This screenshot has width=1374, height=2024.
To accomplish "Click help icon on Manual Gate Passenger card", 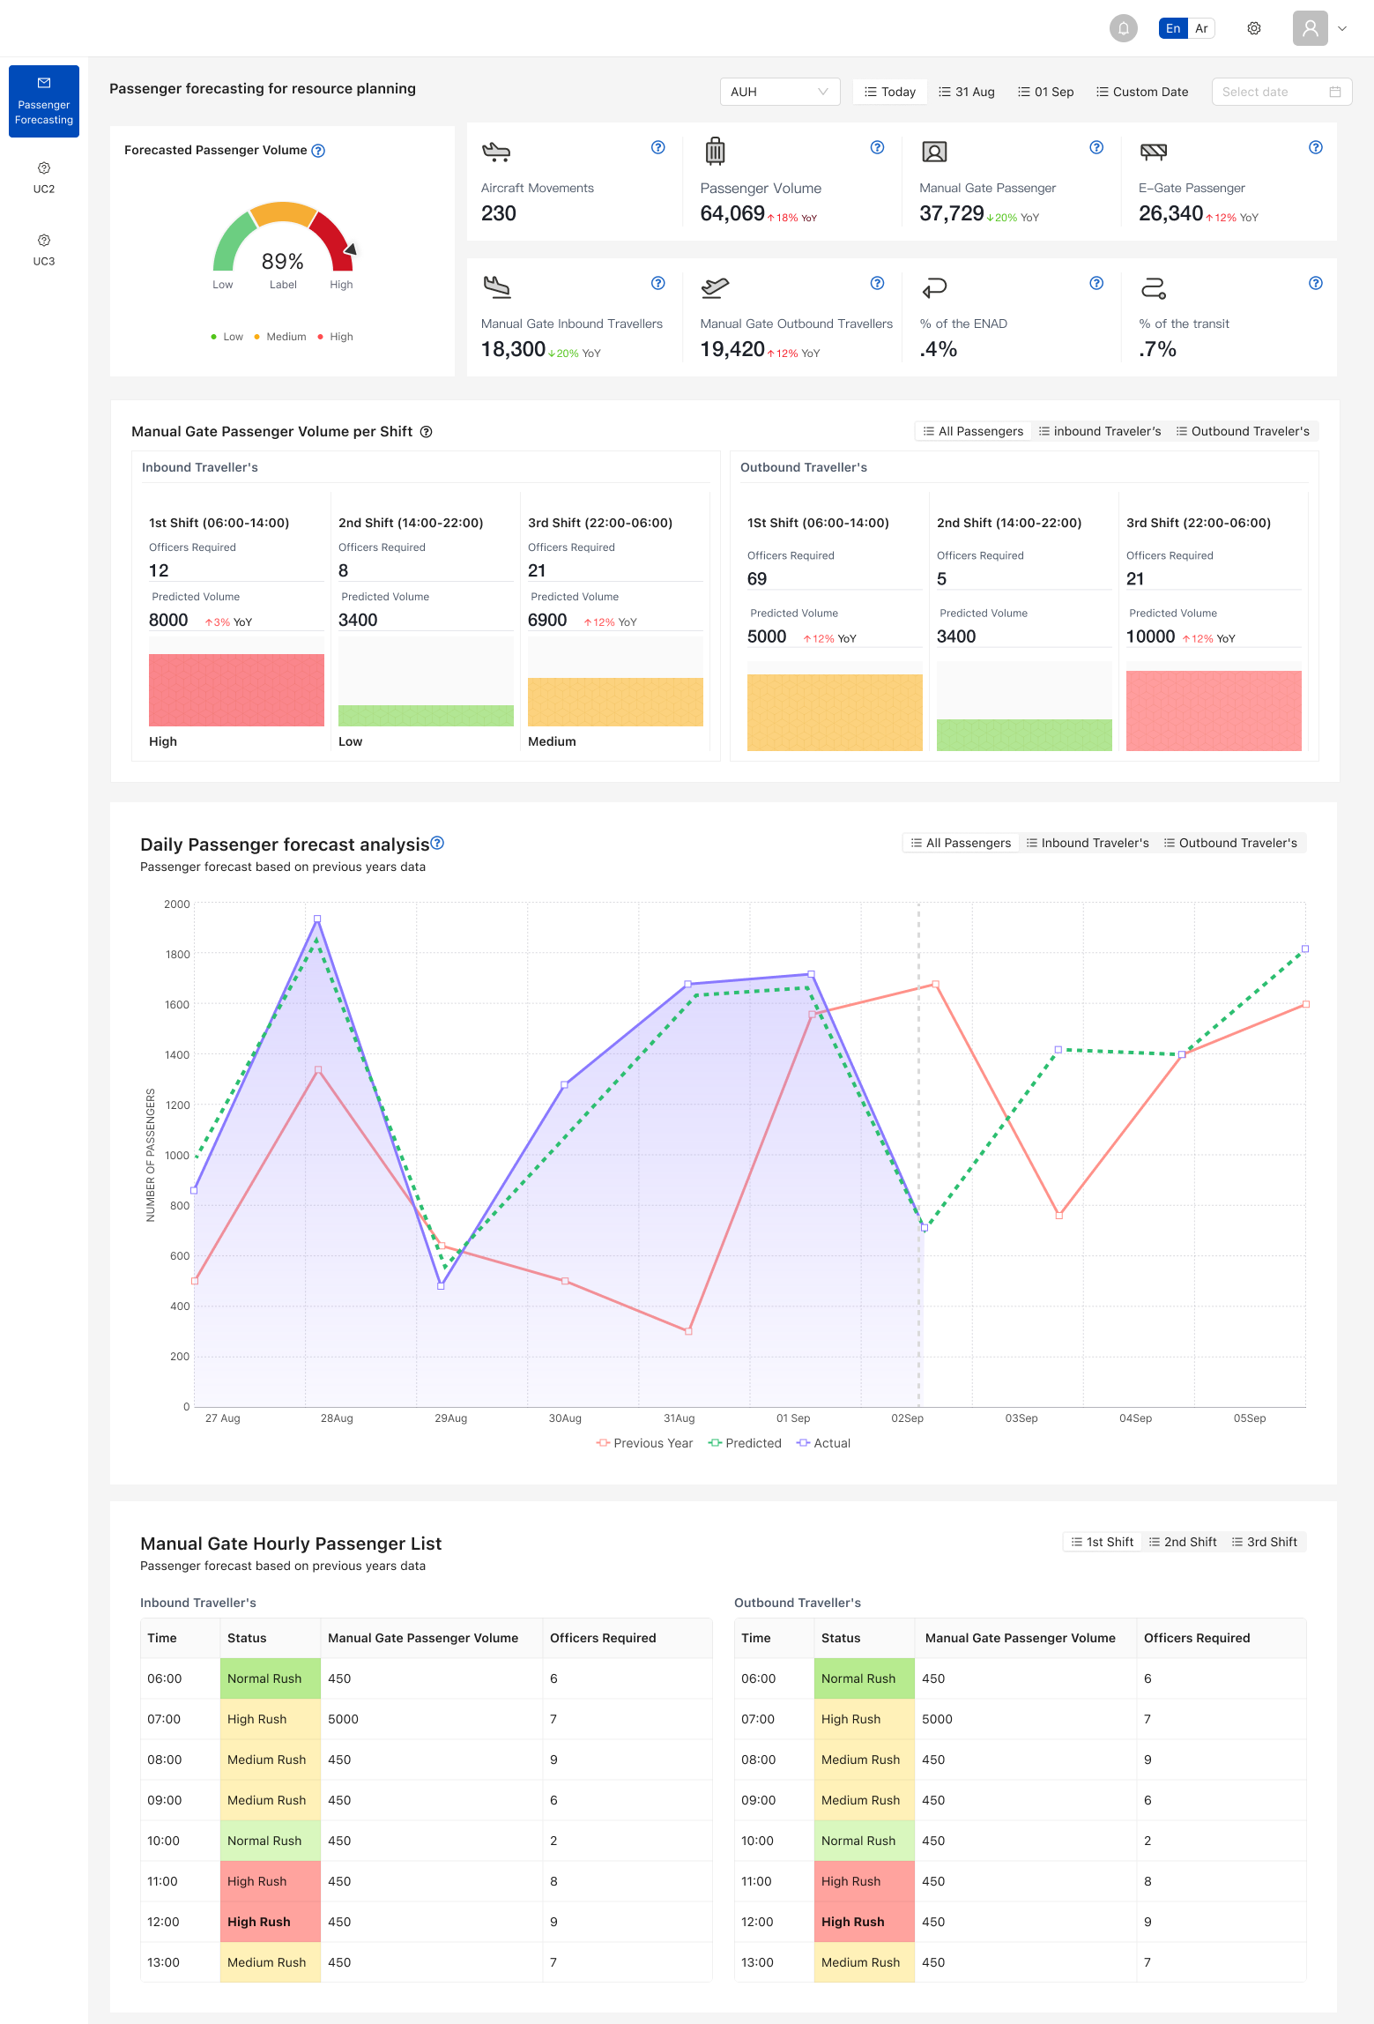I will (1096, 147).
